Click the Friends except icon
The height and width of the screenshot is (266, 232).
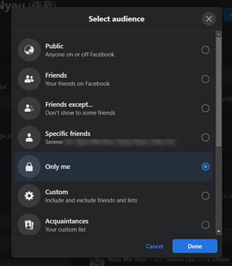pyautogui.click(x=29, y=108)
